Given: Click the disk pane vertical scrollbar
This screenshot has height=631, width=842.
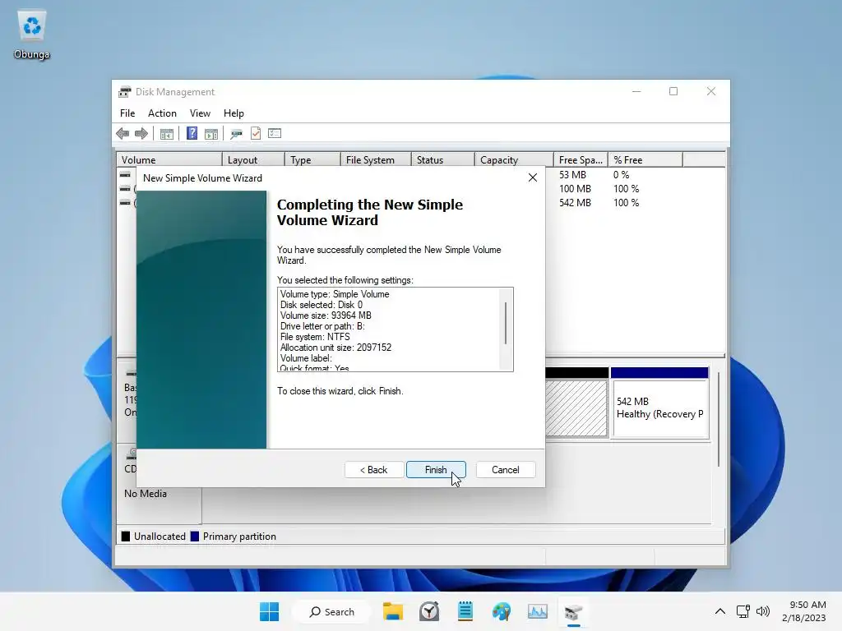Looking at the screenshot, I should point(719,418).
